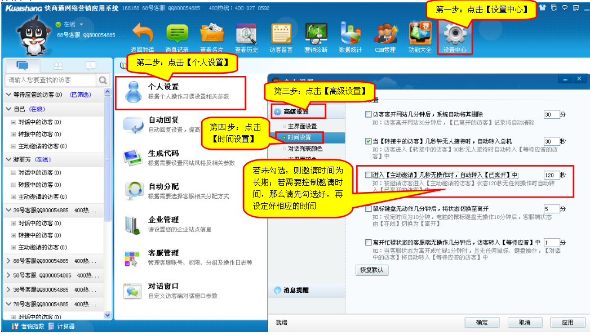Screen dimensions: 590x335
Task: Tick the 鼠标键盘无动作 idle status checkbox
Action: click(368, 209)
